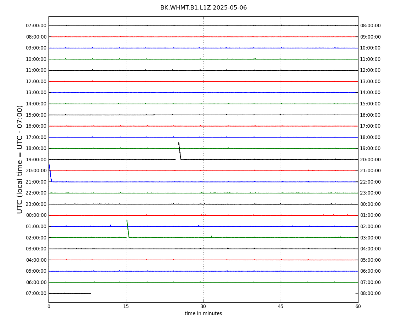Click left-axis row label 00:00:00
The width and height of the screenshot is (407, 336).
click(x=36, y=215)
